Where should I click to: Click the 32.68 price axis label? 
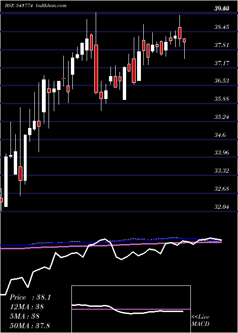click(x=222, y=188)
